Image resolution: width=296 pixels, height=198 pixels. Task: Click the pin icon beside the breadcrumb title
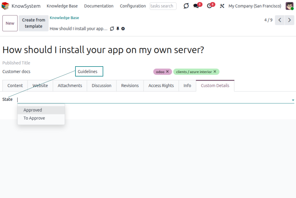tap(118, 29)
